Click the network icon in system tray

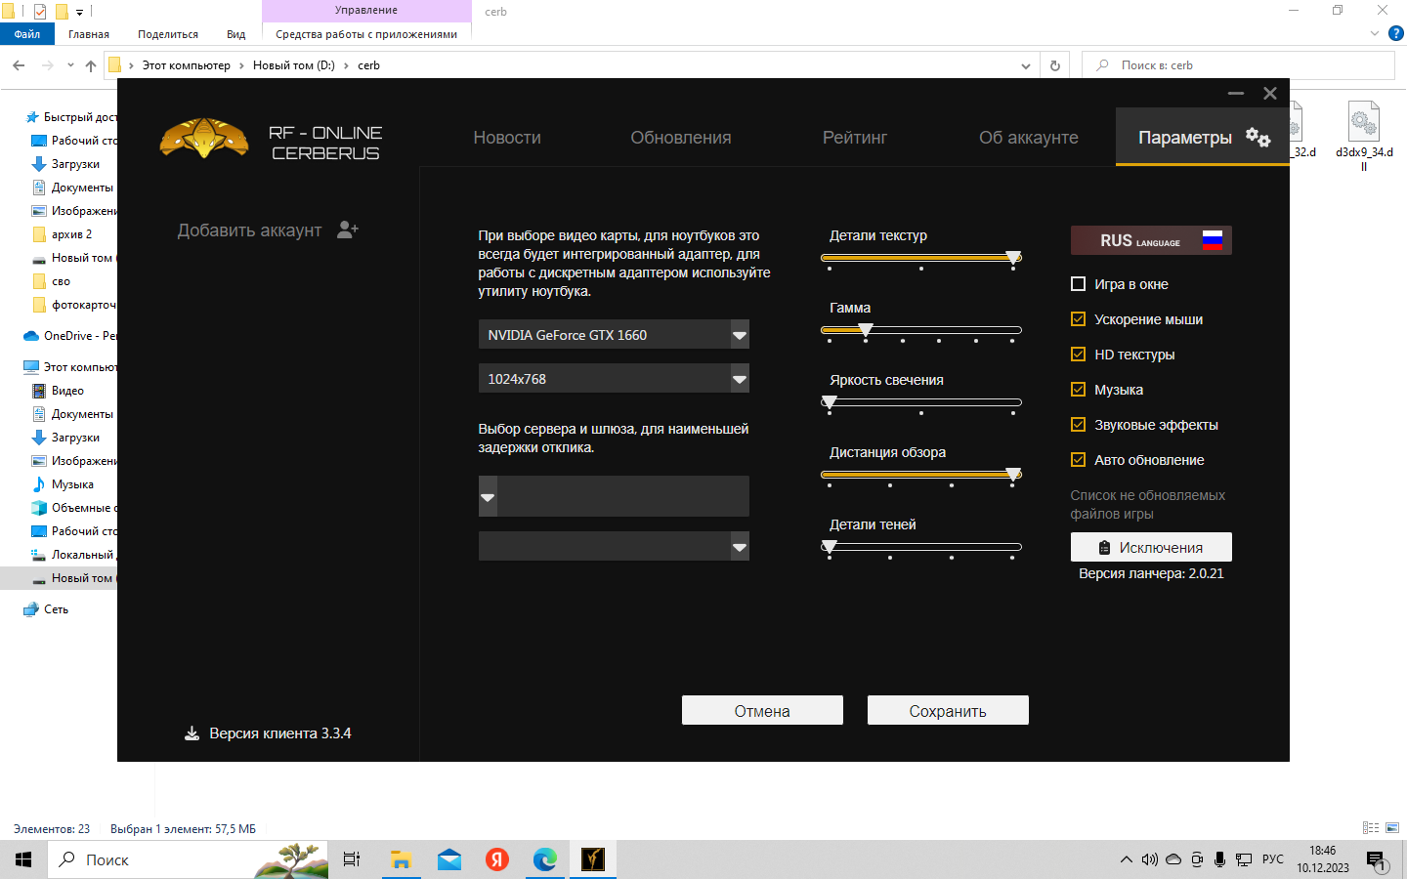pos(1244,859)
